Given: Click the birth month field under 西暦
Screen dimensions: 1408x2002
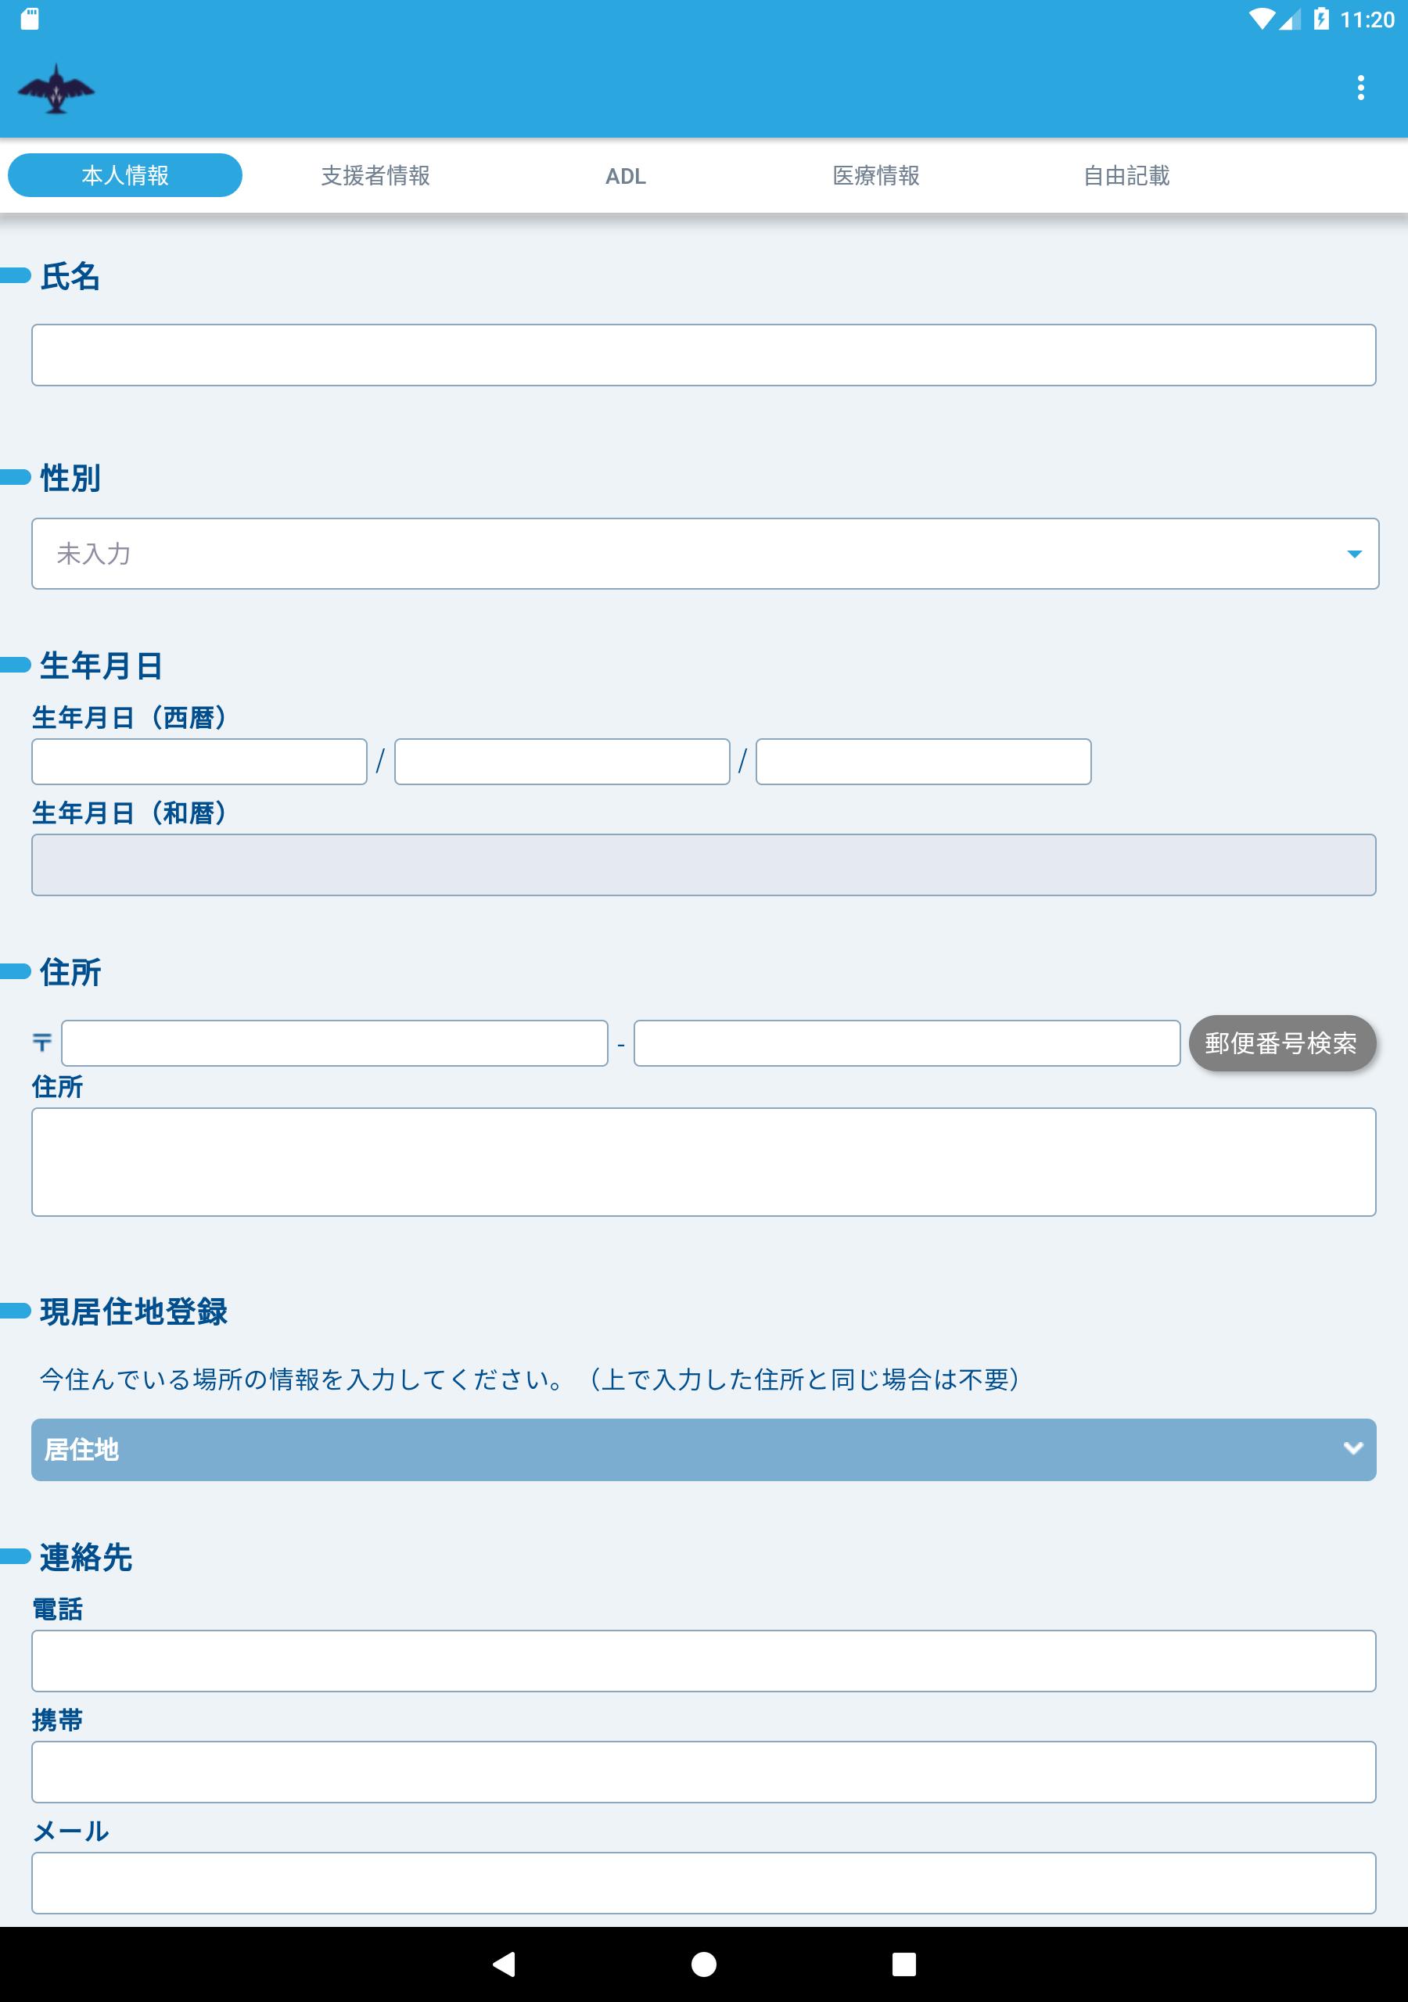Looking at the screenshot, I should pos(562,762).
